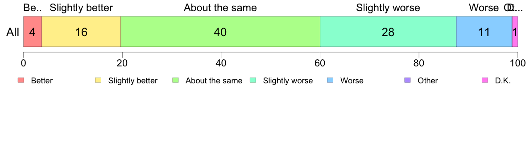The width and height of the screenshot is (530, 164).
Task: Click the red Better legend swatch
Action: 21,80
